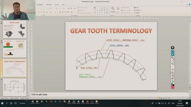The image size is (191, 107).
Task: Select rack and pinion slide thumbnail
Action: pyautogui.click(x=15, y=48)
